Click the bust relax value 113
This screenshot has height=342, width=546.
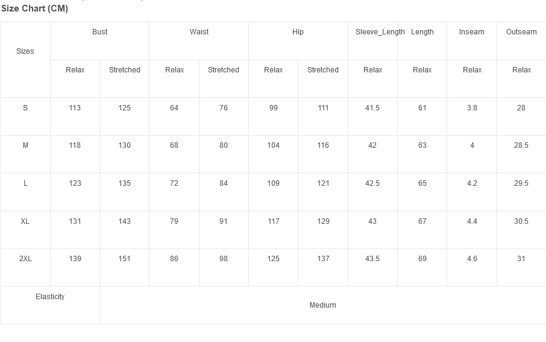click(x=75, y=108)
